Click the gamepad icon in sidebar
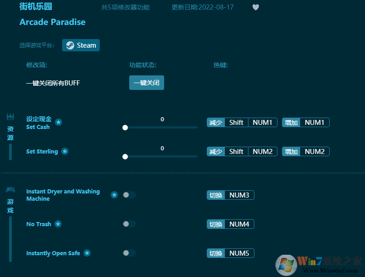This screenshot has height=277, width=365. pos(10,189)
